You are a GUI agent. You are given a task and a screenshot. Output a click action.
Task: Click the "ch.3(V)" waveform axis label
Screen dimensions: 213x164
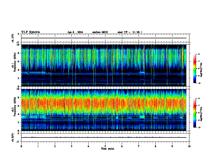[13, 138]
